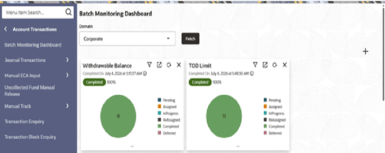Open Transaction Block Enquiry menu item
Viewport: 385px width, 153px height.
click(30, 137)
